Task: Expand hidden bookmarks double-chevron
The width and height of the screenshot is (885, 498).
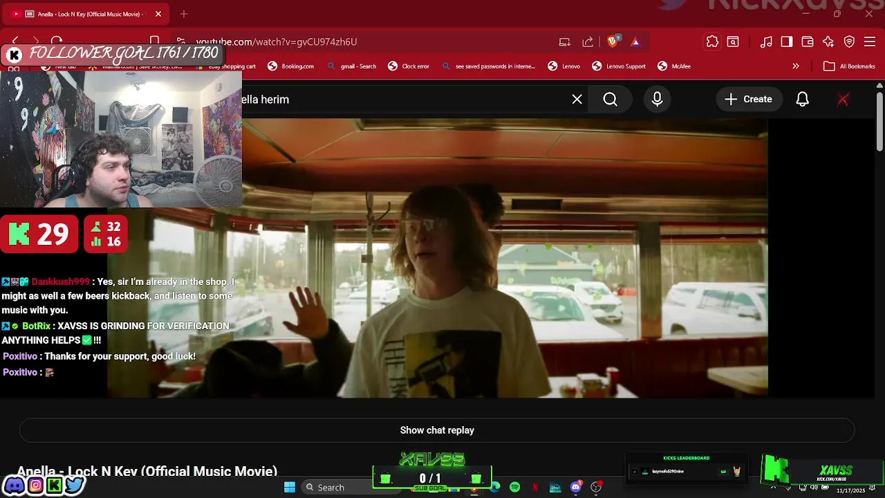Action: click(796, 66)
